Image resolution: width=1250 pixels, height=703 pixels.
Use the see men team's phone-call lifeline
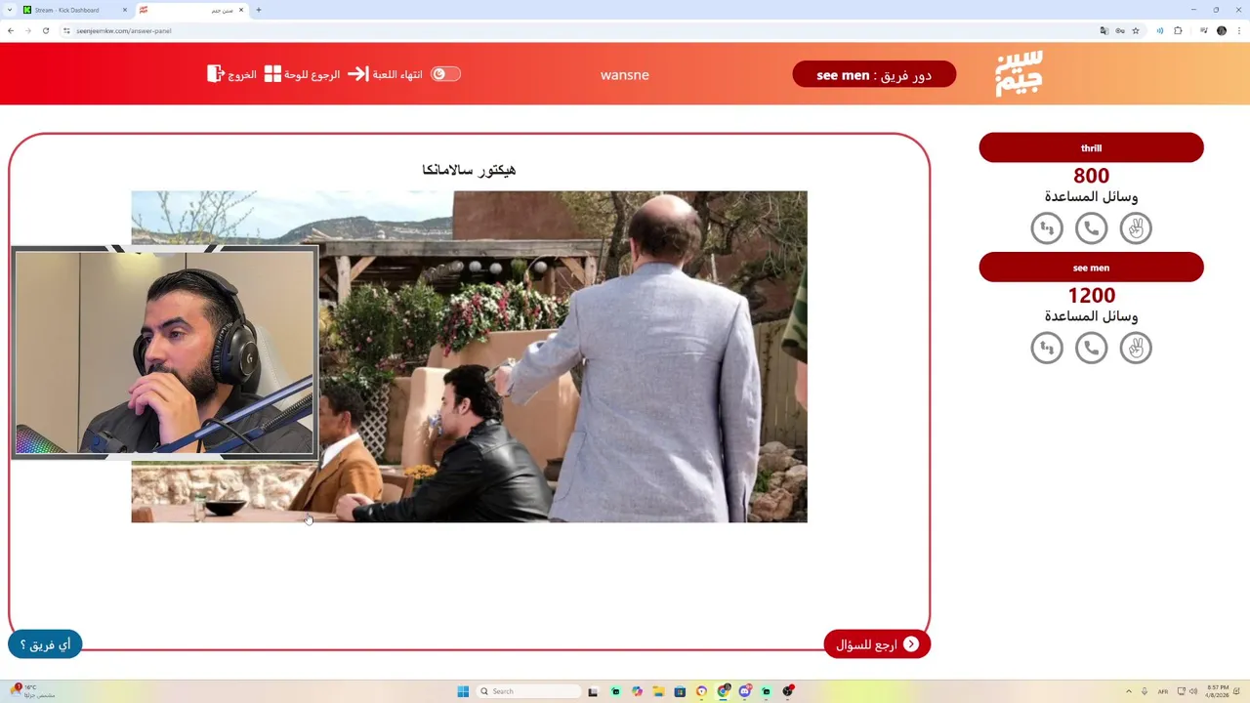click(x=1091, y=348)
